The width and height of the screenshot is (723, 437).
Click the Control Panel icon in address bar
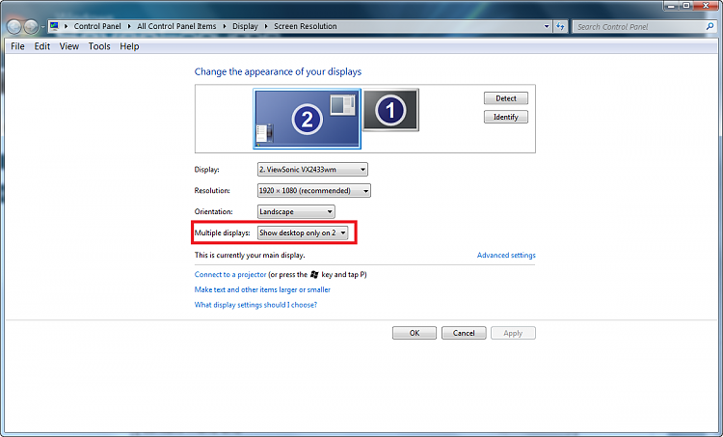tap(54, 26)
